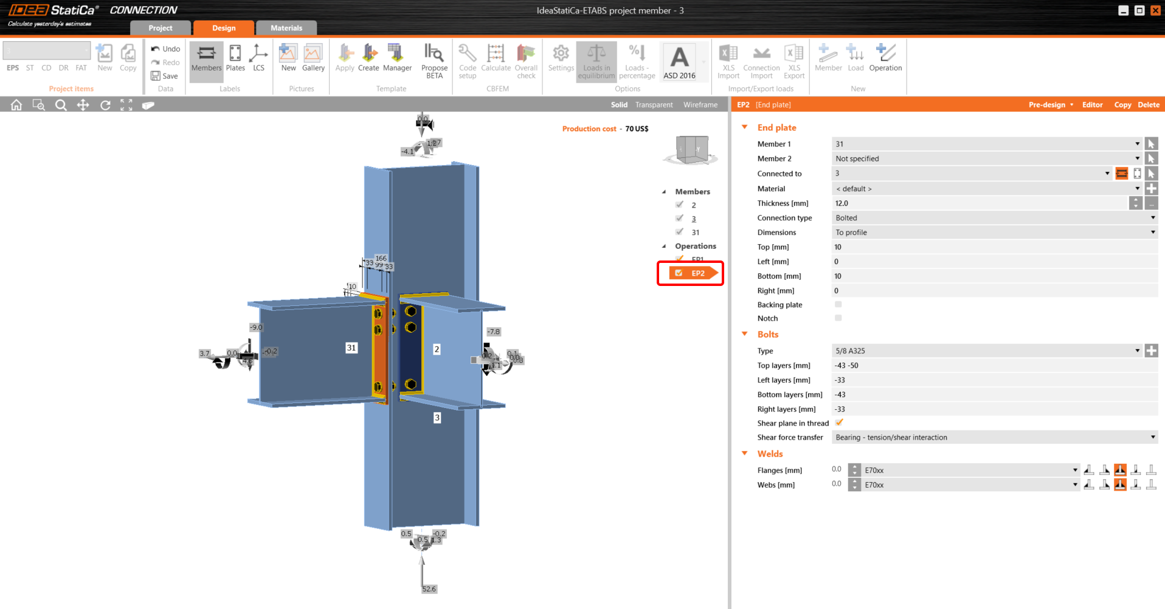The height and width of the screenshot is (609, 1165).
Task: Click Delete to remove EP2 operation
Action: pyautogui.click(x=1148, y=104)
